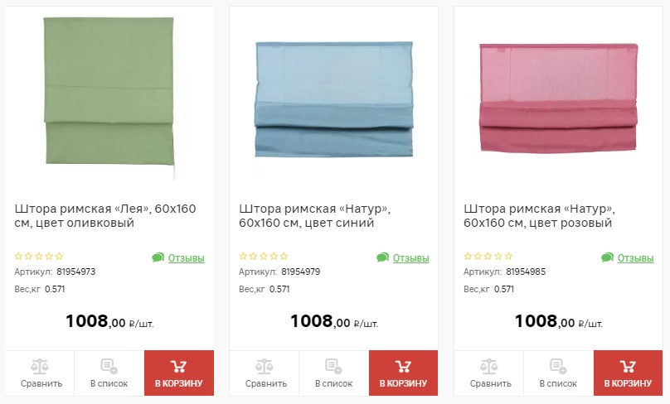
Task: Add blue Натур curtain to cart
Action: tap(403, 373)
